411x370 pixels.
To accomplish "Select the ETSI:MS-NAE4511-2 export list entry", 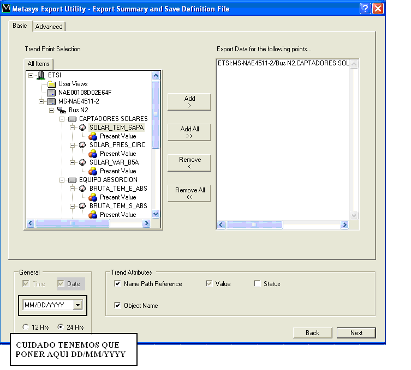I will (x=283, y=63).
